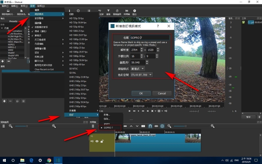This screenshot has height=164, width=262.
Task: Click Cancel in the custom video mode dialog
Action: click(x=162, y=93)
